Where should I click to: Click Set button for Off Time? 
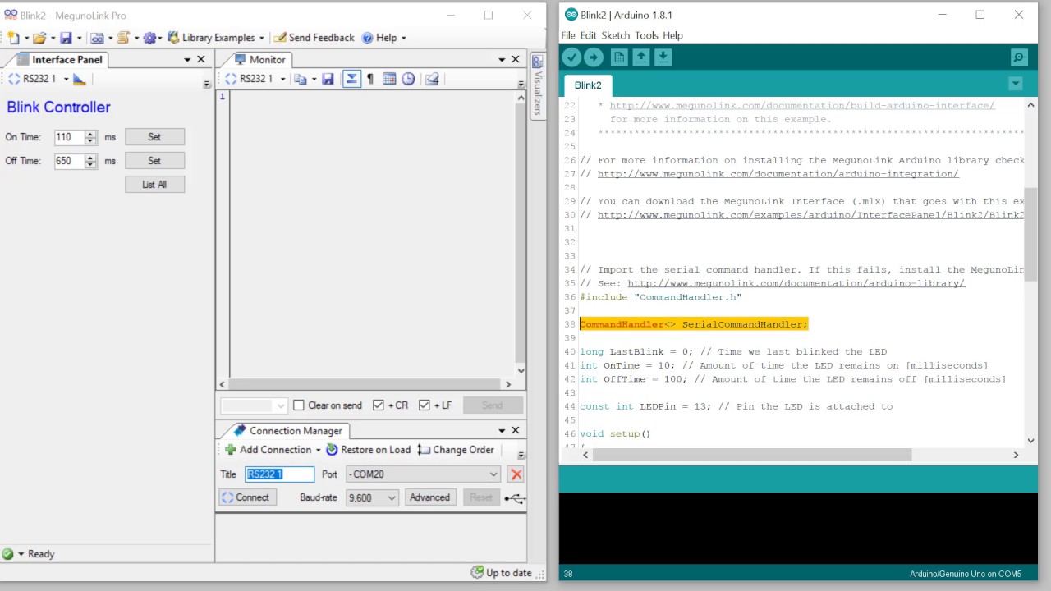click(x=154, y=161)
